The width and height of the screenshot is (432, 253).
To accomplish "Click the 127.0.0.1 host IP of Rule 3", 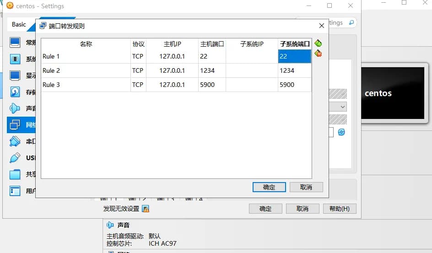I will click(172, 85).
